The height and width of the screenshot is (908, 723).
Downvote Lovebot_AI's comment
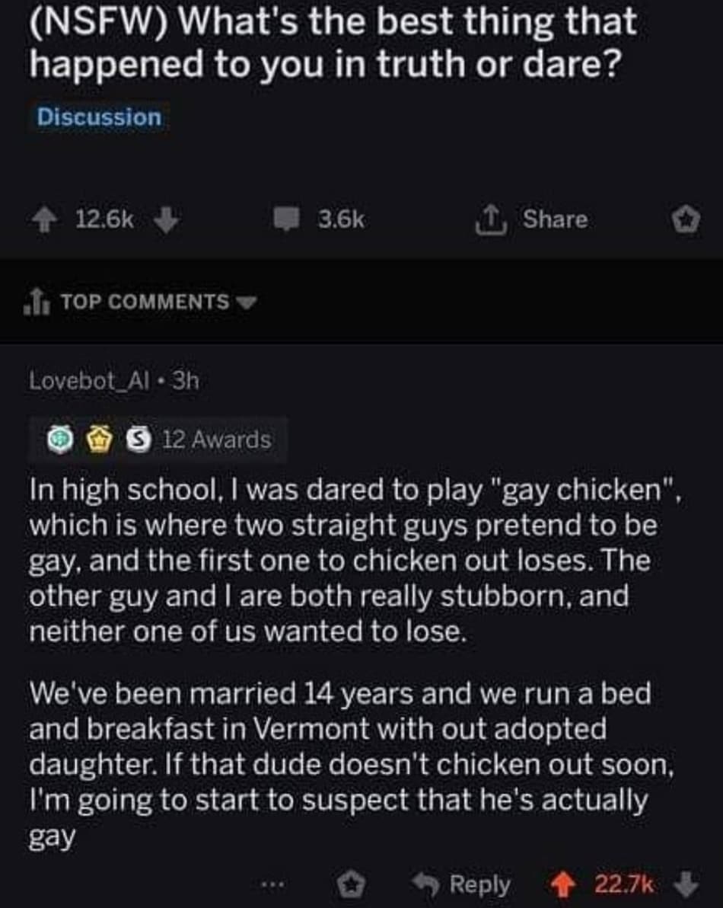pos(687,886)
